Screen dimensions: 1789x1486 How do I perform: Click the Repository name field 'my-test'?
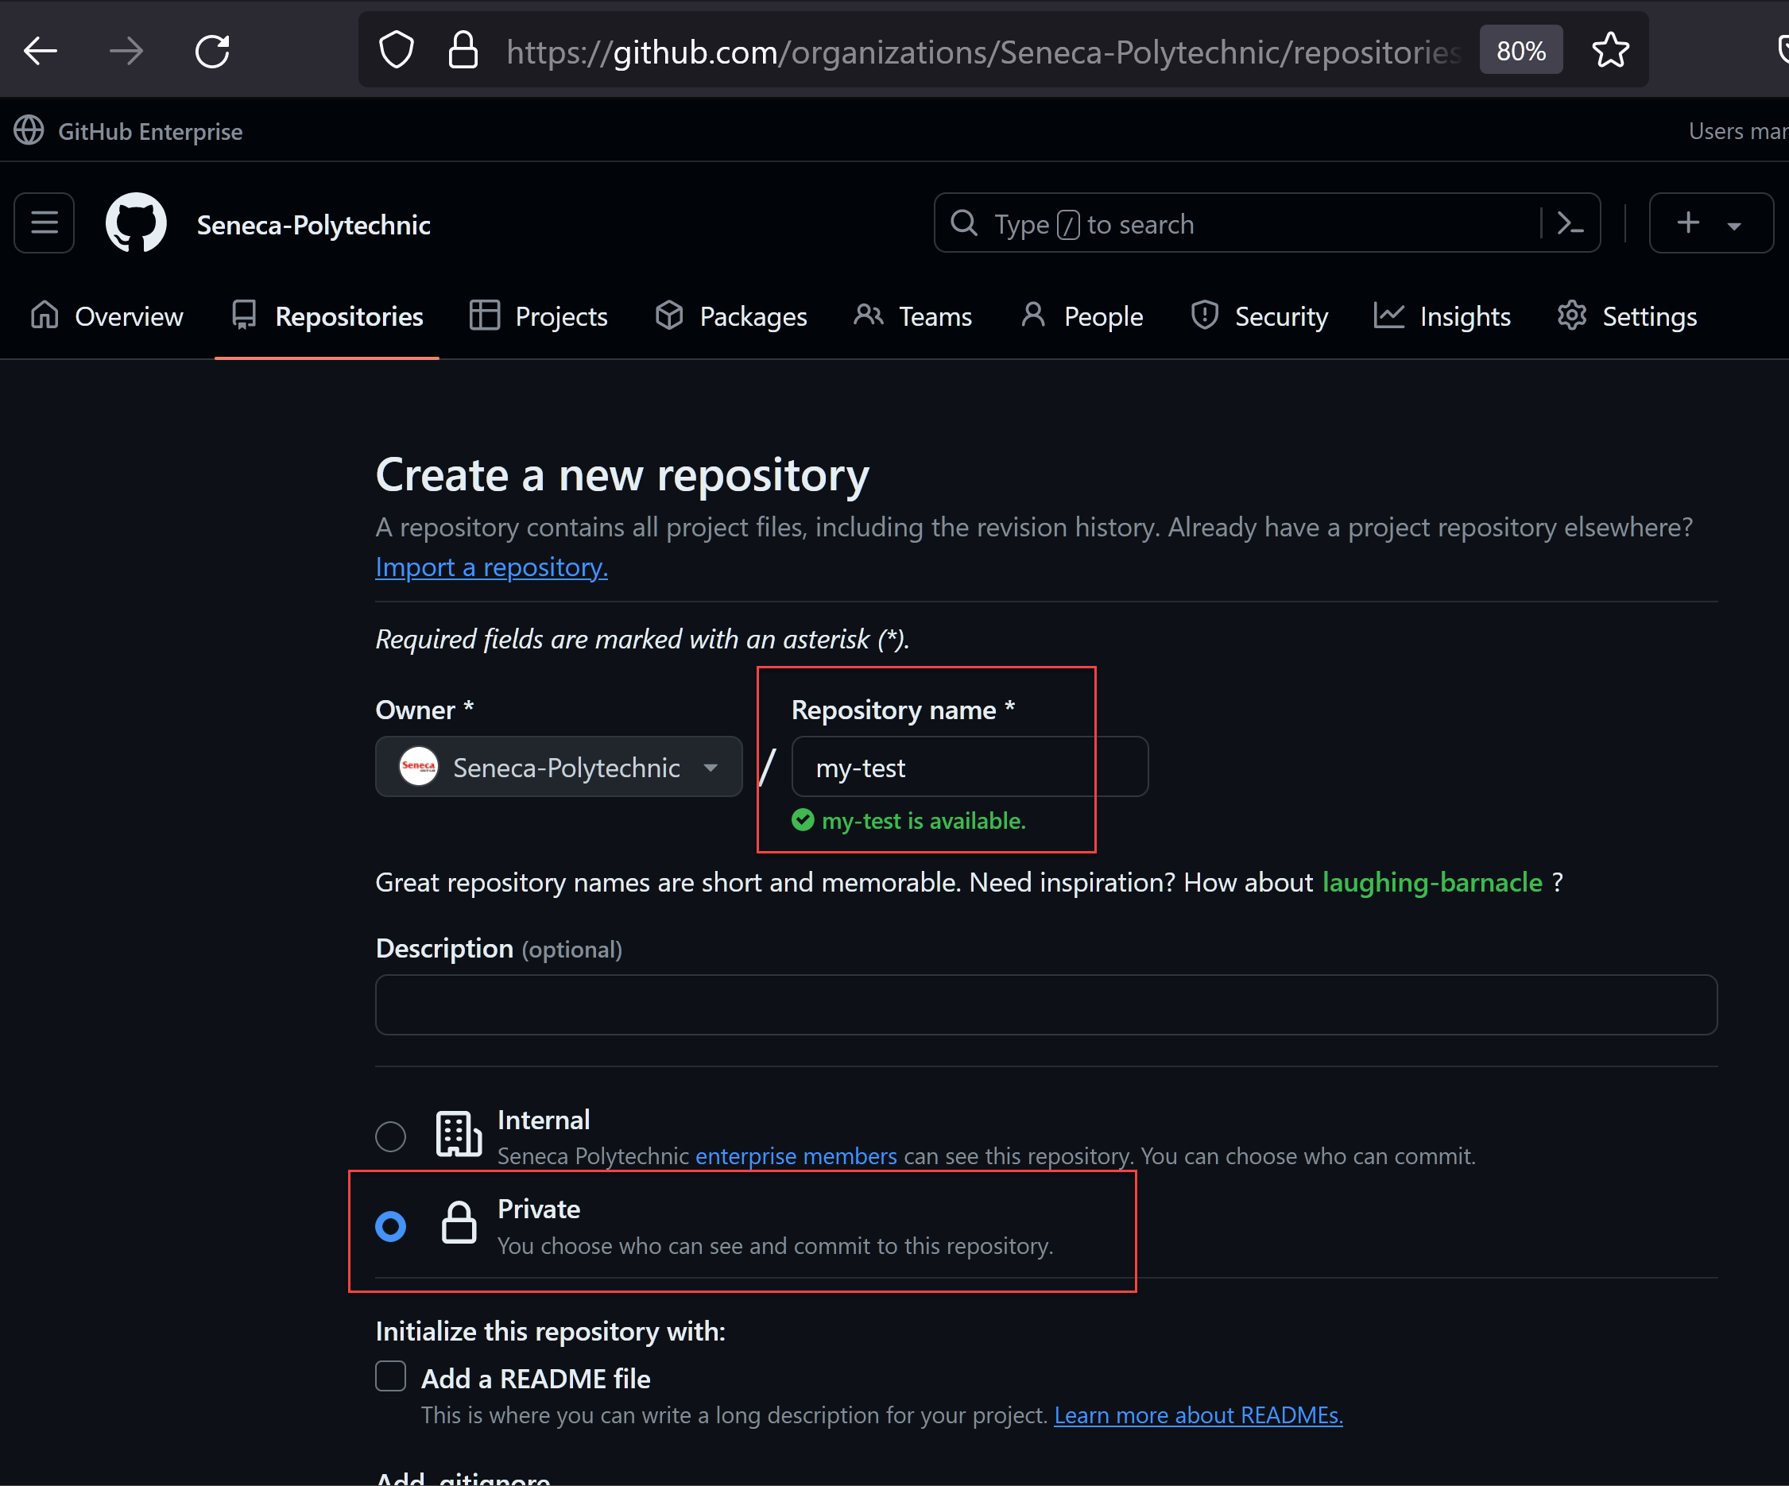970,768
